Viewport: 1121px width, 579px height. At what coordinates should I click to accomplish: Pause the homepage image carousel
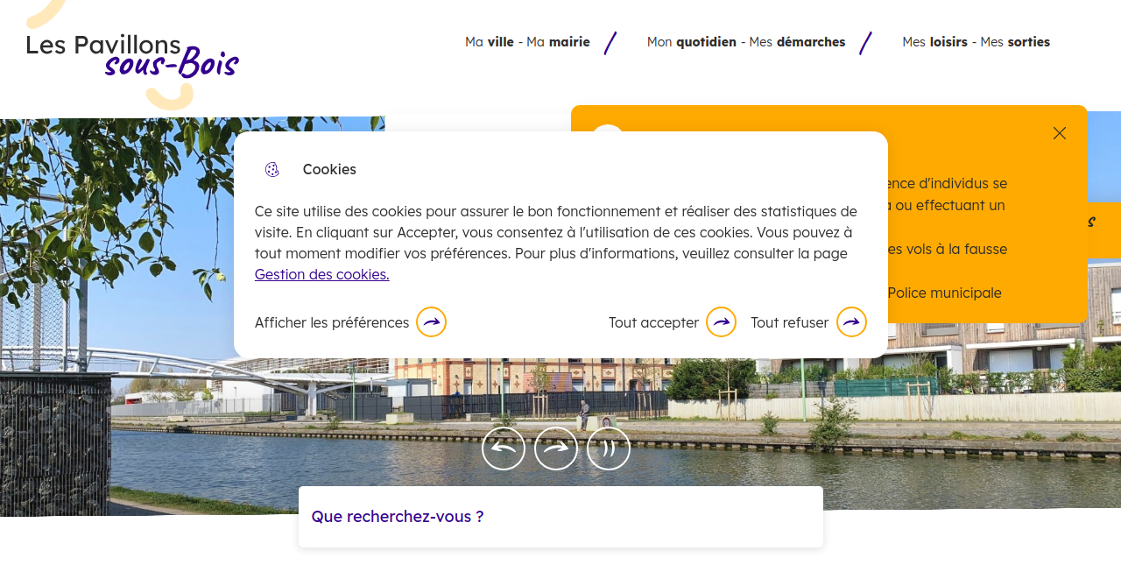click(608, 448)
